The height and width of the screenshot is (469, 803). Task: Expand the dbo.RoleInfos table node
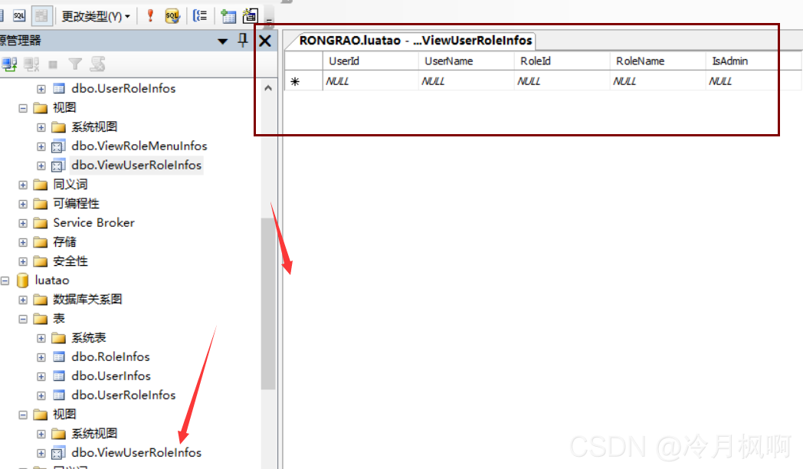[x=41, y=357]
